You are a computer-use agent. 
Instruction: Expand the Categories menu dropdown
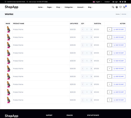69,7
